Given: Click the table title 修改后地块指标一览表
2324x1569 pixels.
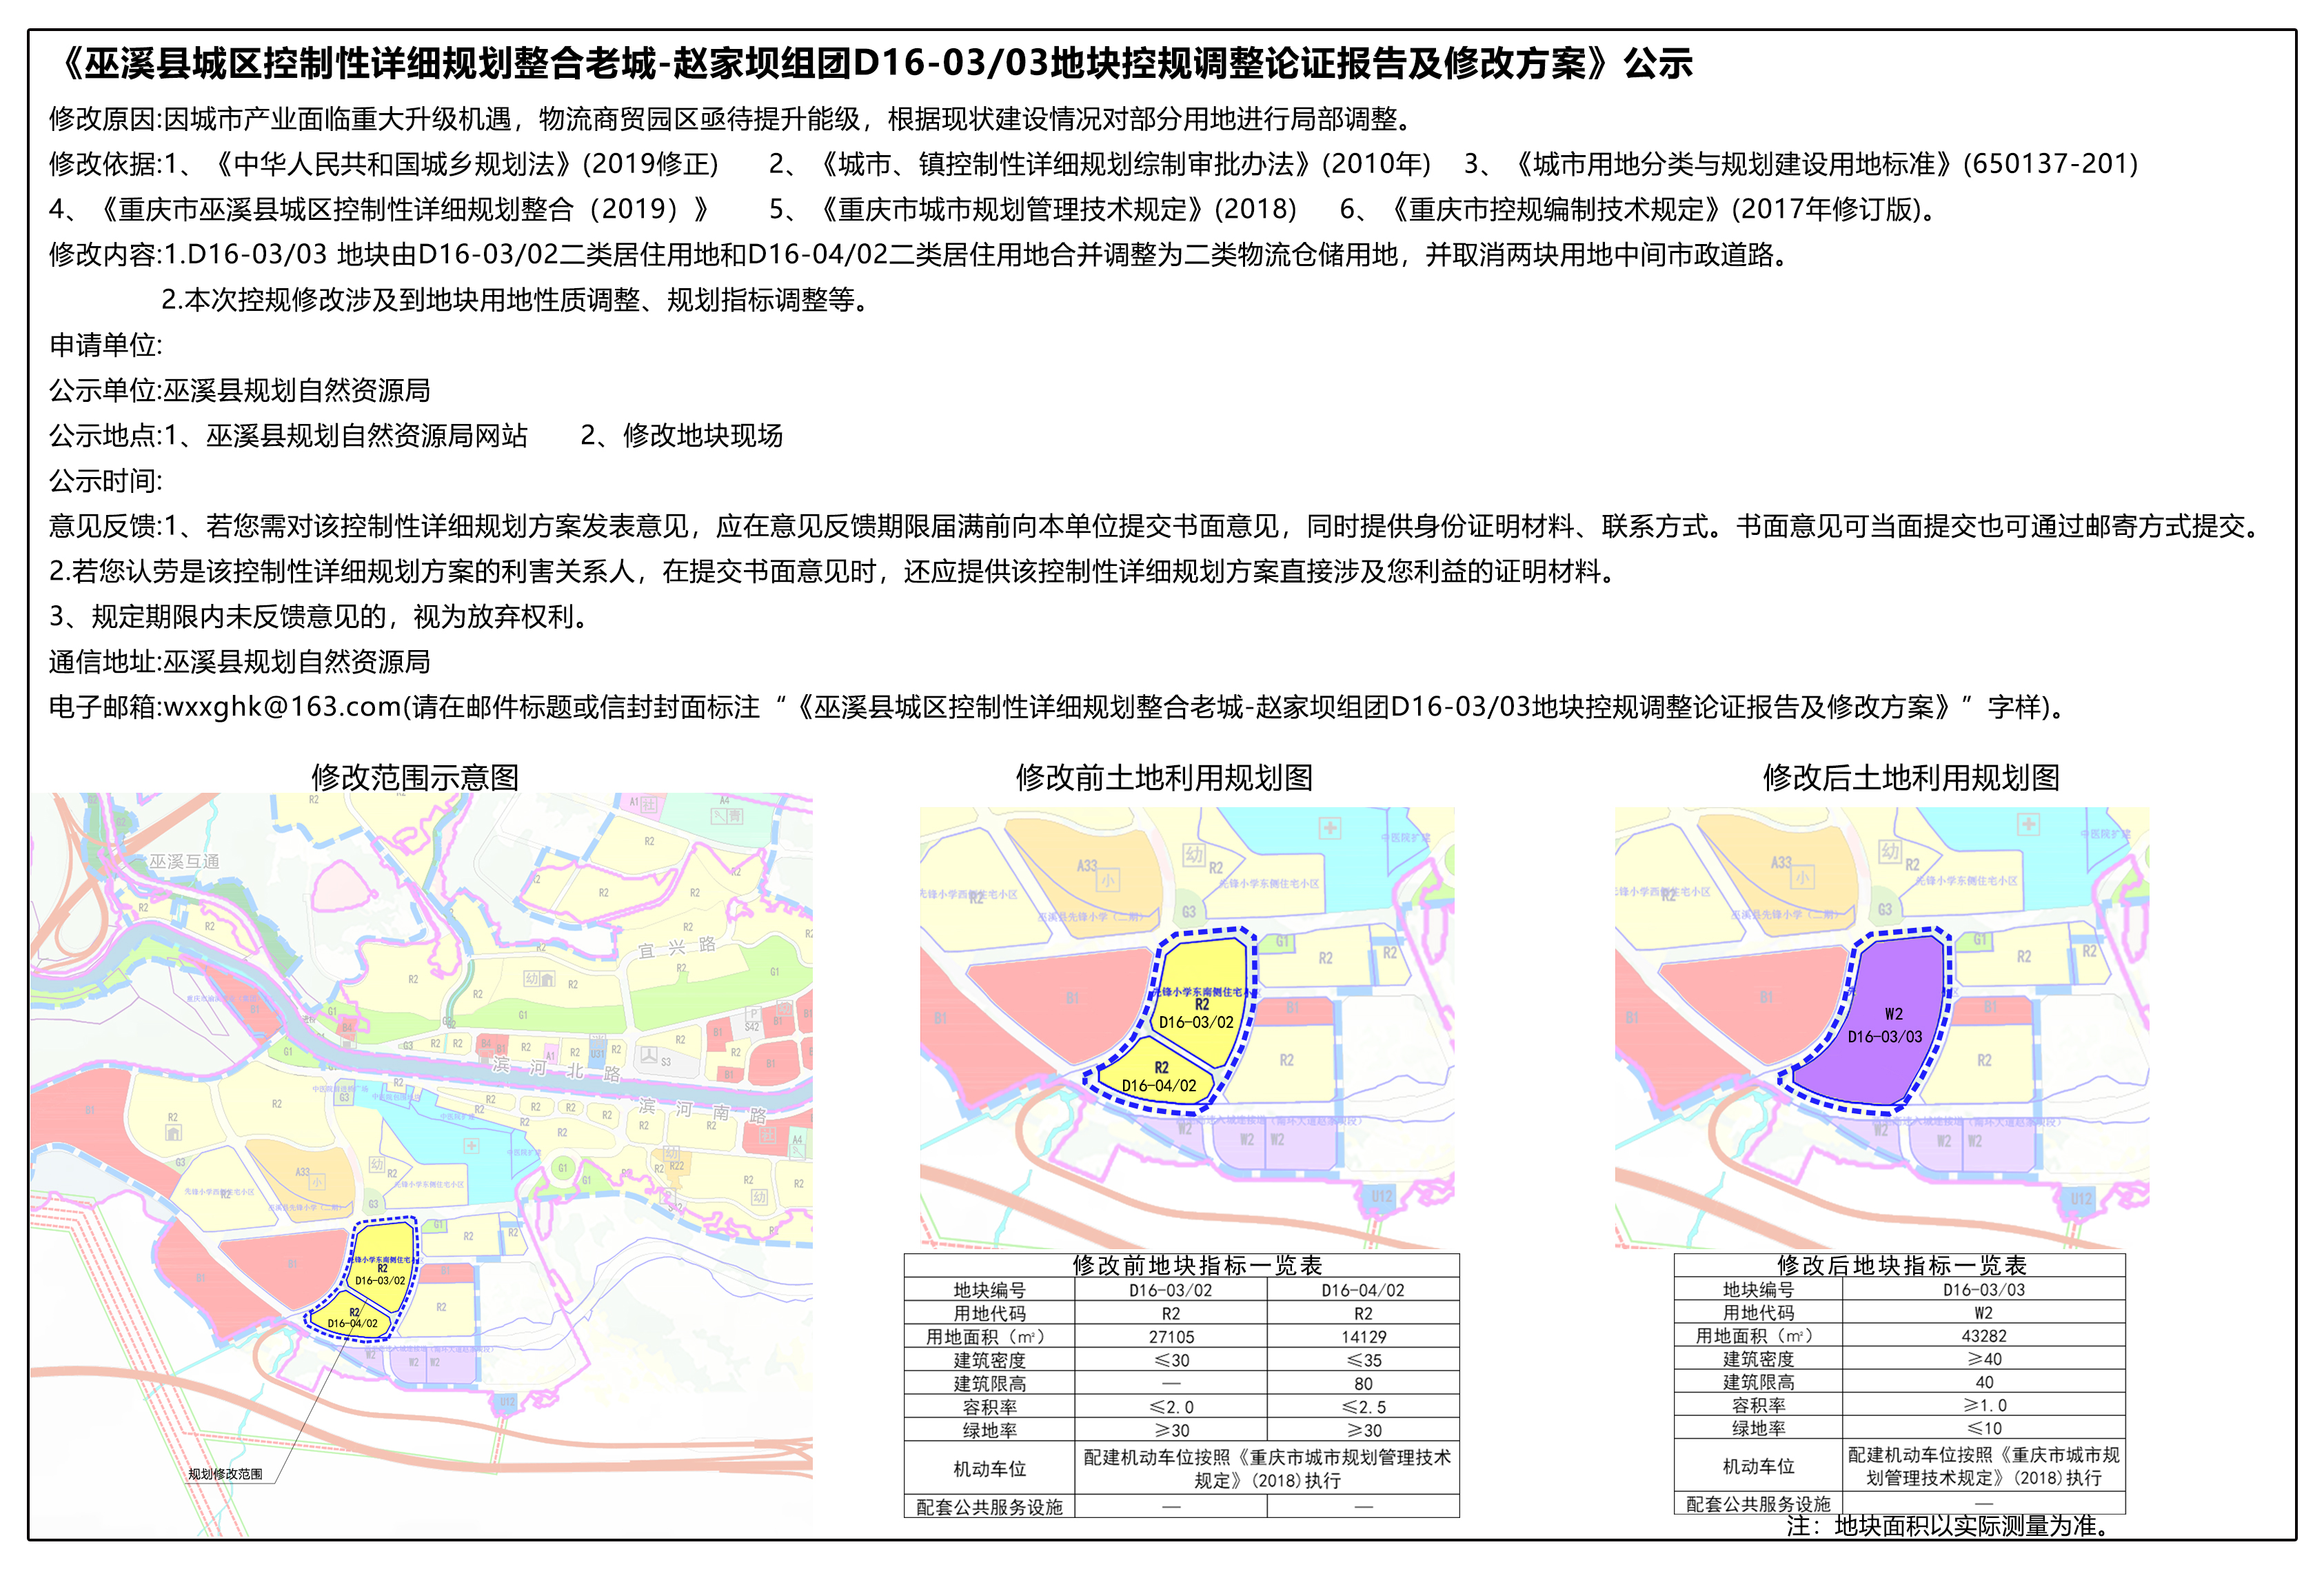Looking at the screenshot, I should 1901,1266.
